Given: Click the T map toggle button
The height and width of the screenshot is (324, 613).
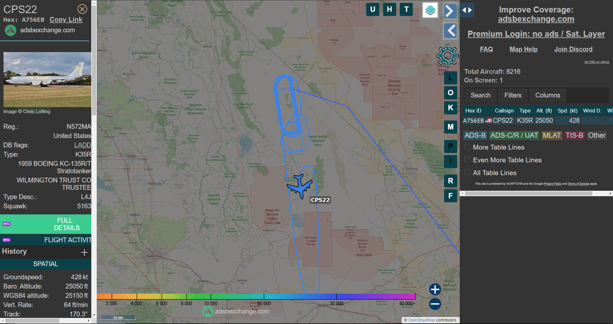Looking at the screenshot, I should (x=406, y=9).
